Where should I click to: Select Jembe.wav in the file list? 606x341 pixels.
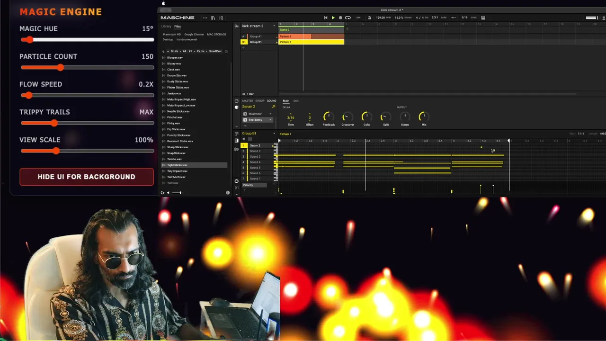pos(174,93)
